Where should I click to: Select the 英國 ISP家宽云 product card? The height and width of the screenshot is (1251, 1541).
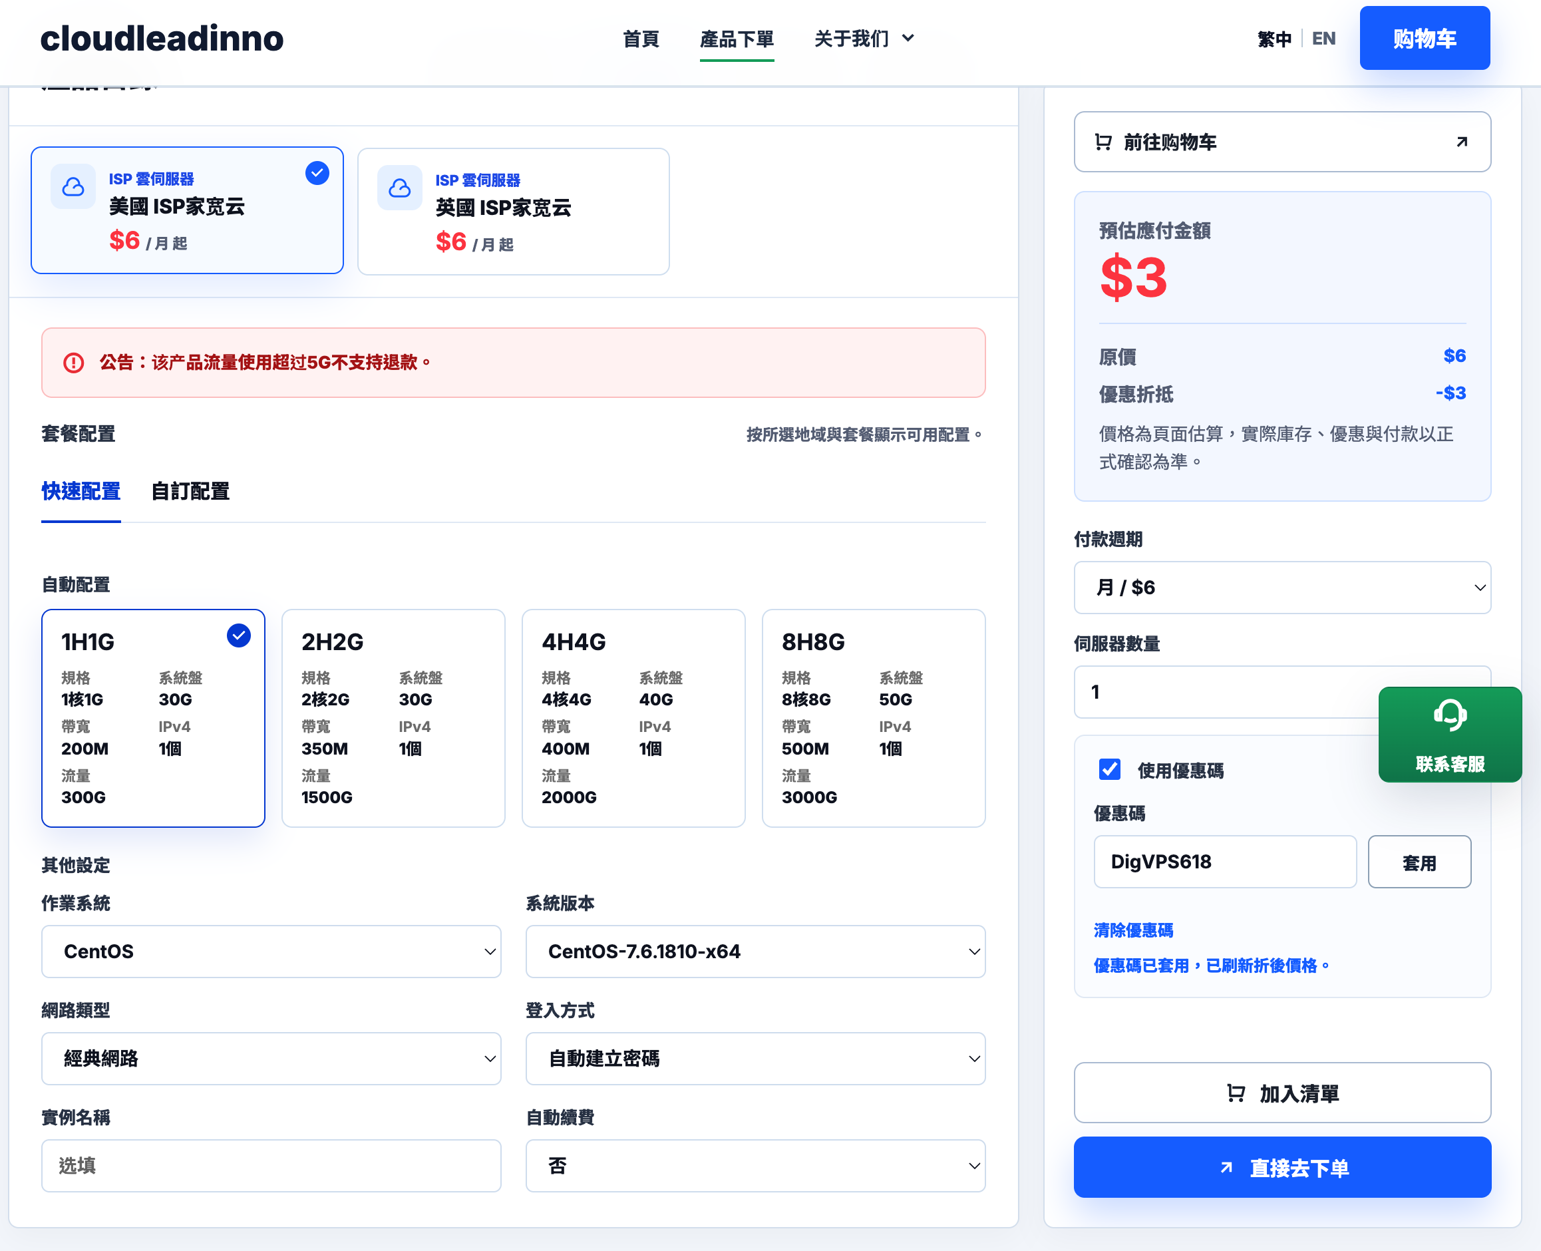[514, 212]
